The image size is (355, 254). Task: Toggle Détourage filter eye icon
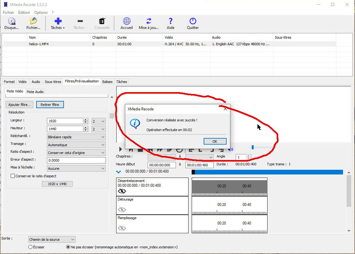click(x=122, y=210)
